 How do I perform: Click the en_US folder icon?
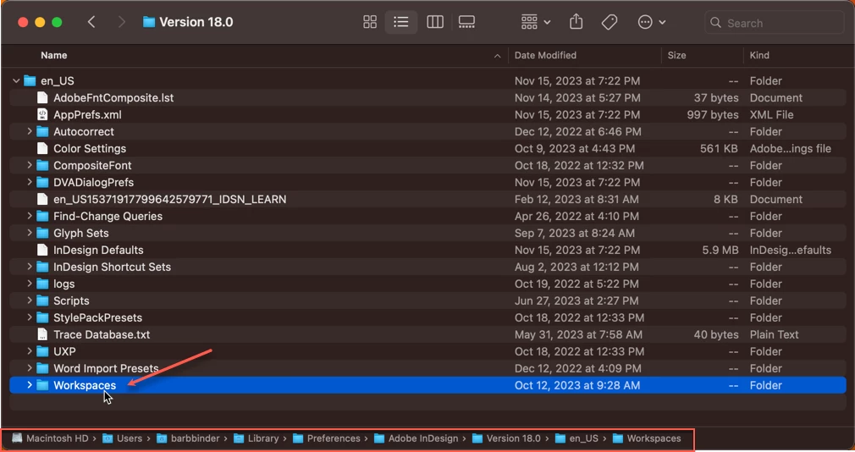[30, 80]
